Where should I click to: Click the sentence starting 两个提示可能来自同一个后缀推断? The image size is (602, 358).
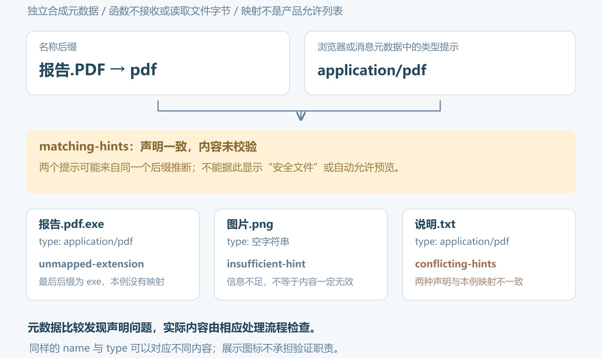pos(219,167)
